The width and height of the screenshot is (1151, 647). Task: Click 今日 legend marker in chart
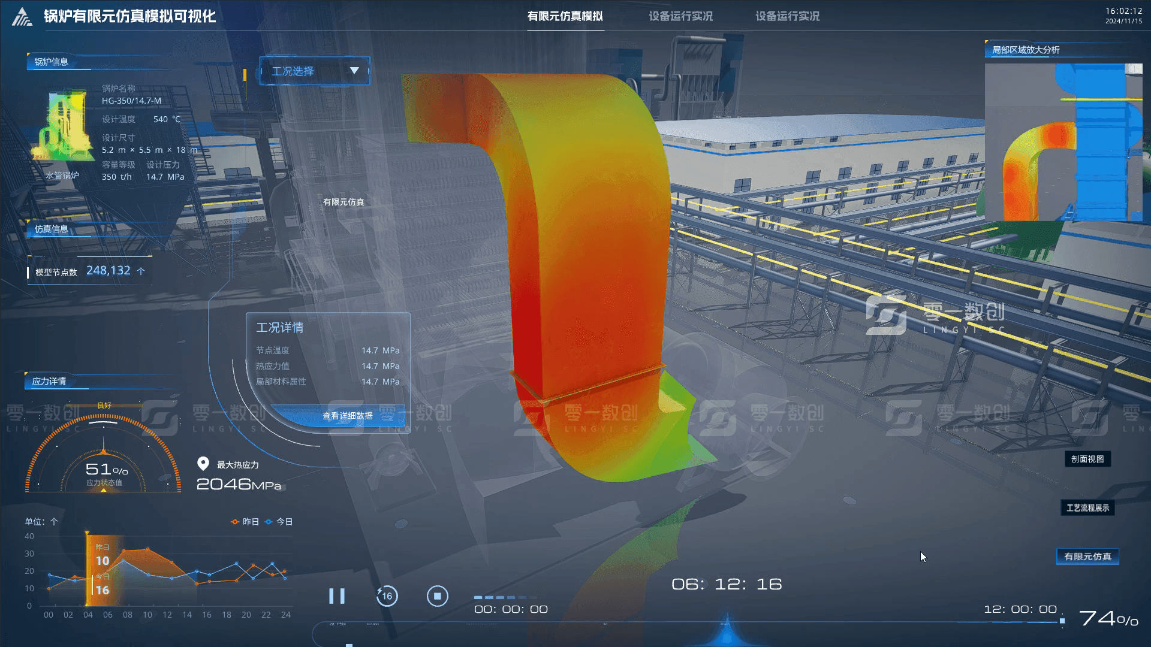269,522
